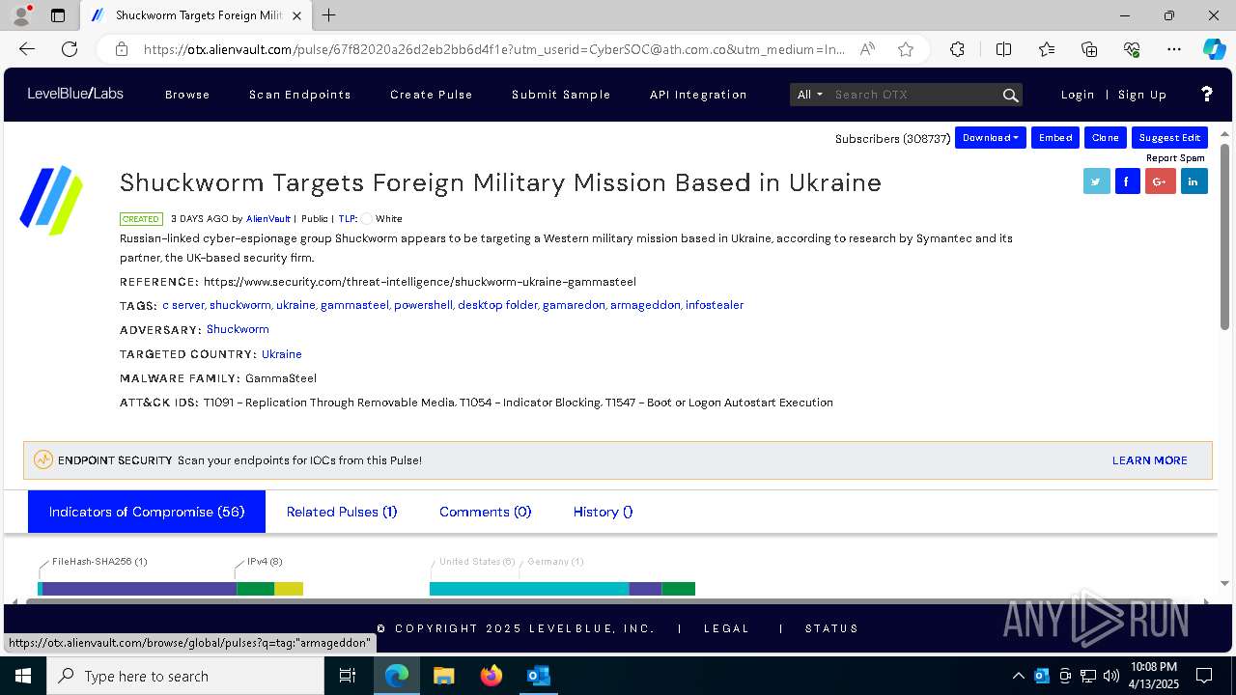Open Legal footer link

tap(726, 628)
